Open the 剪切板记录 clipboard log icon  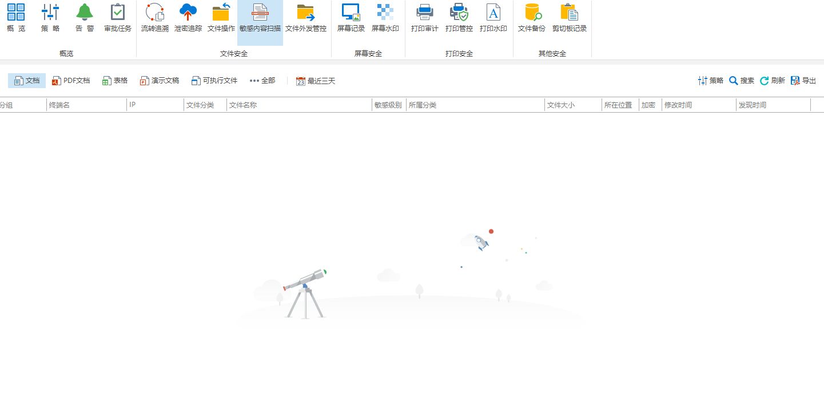pyautogui.click(x=570, y=17)
